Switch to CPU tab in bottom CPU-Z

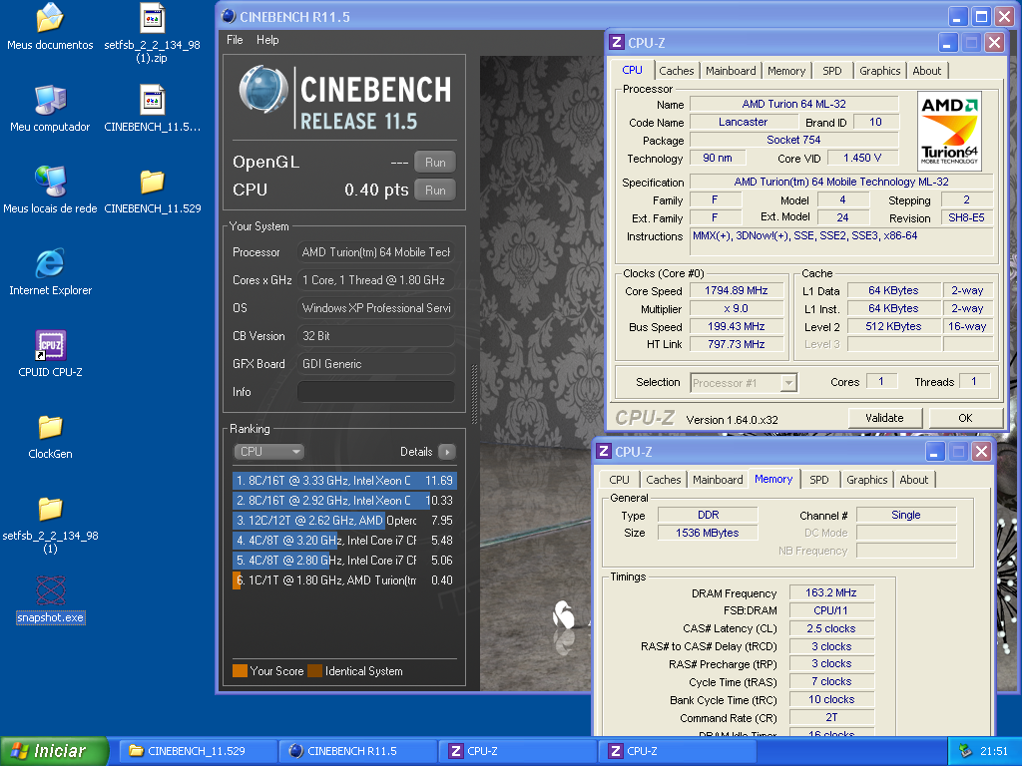pos(619,480)
